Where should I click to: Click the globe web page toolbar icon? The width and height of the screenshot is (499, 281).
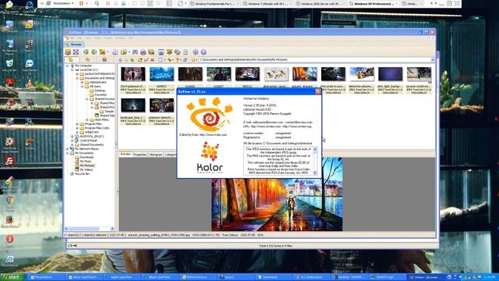click(177, 52)
